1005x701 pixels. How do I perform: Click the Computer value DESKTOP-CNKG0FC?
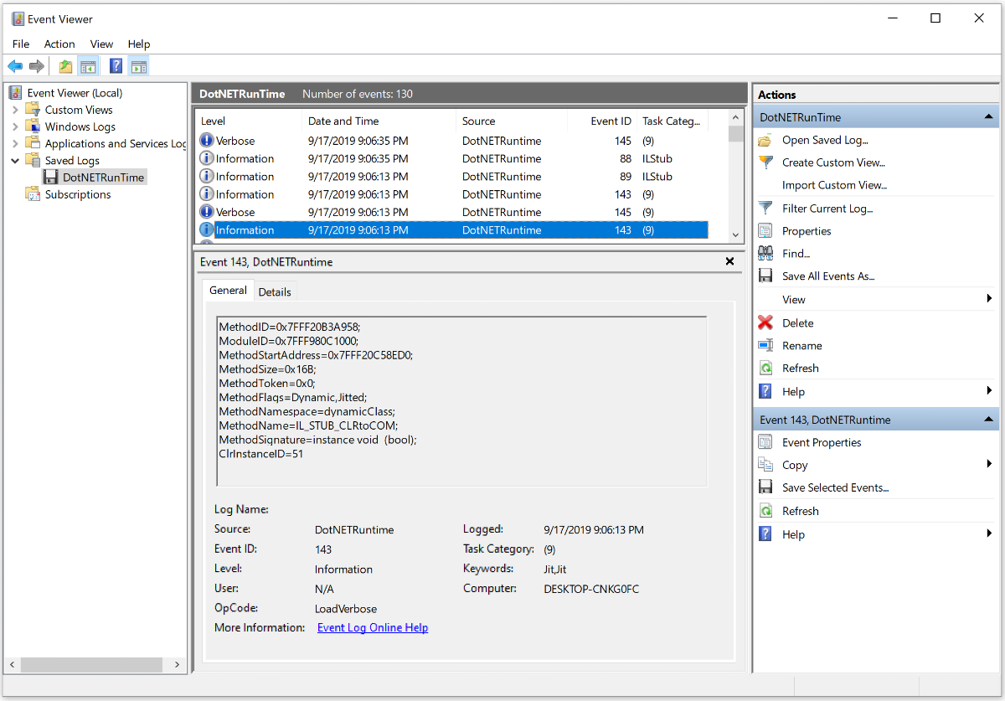click(591, 589)
